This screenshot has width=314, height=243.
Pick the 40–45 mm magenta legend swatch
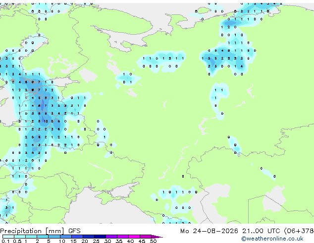(x=134, y=237)
